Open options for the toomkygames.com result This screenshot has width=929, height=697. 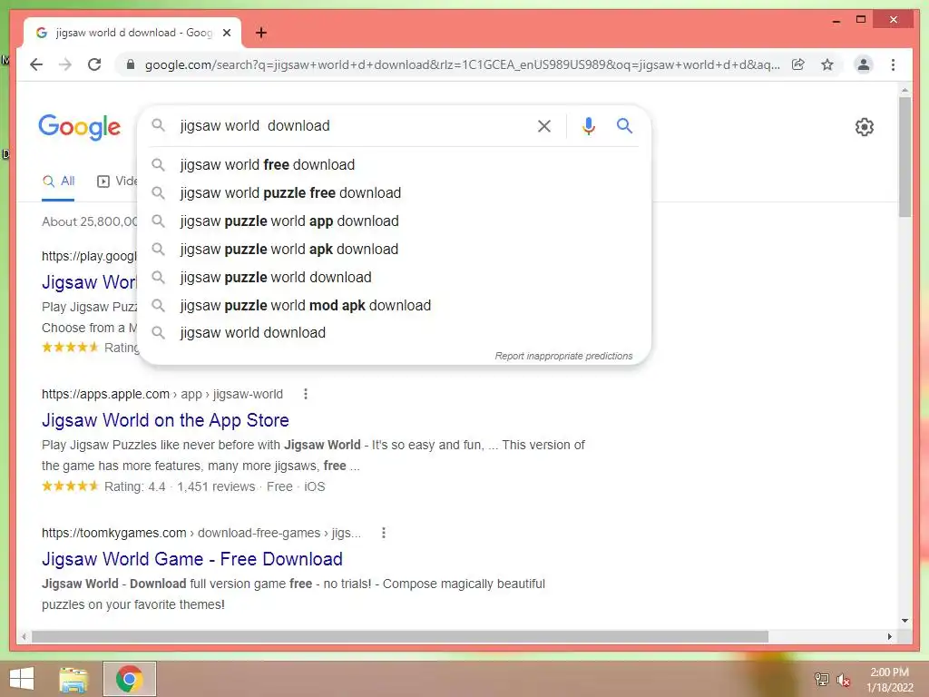[x=384, y=533]
